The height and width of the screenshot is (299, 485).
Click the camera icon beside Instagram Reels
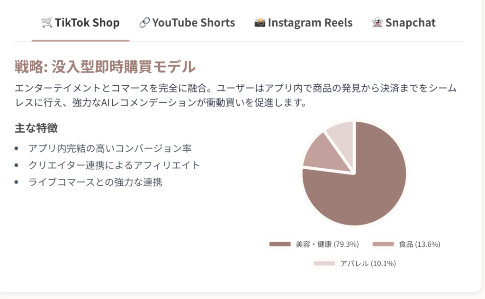point(260,22)
